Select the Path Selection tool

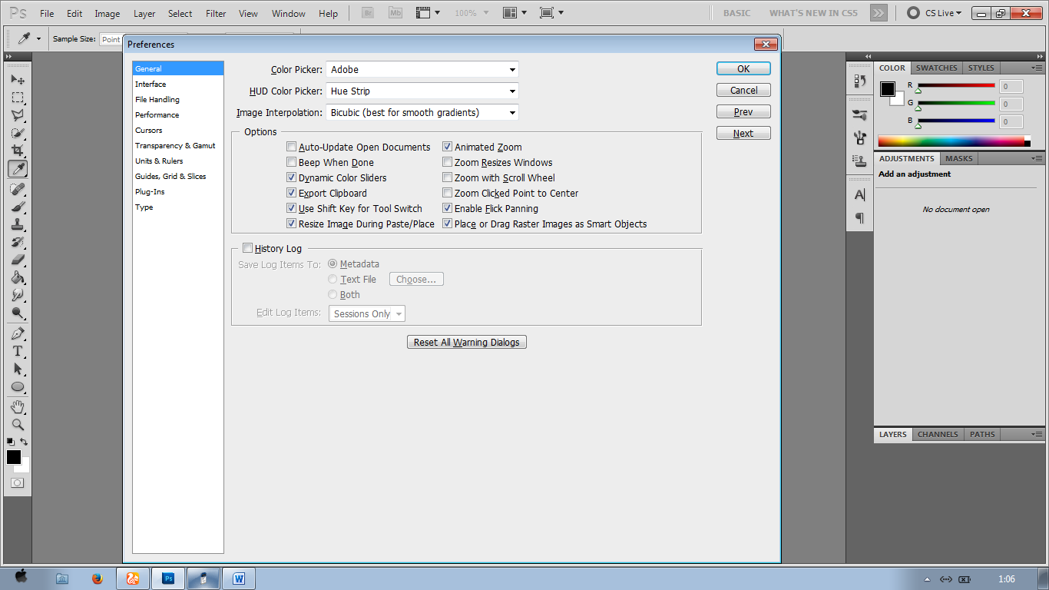click(x=17, y=369)
